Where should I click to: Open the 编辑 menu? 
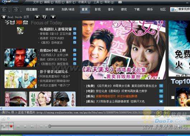(x=49, y=2)
